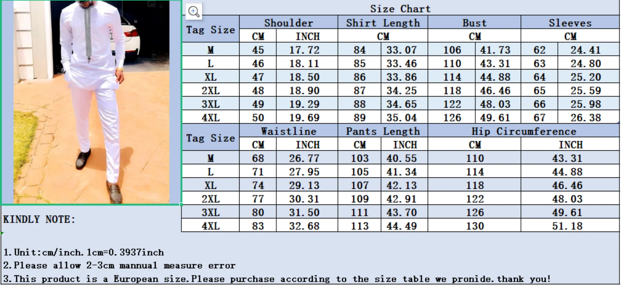Click pants length value "42.91"
Image resolution: width=621 pixels, height=285 pixels.
pyautogui.click(x=401, y=199)
